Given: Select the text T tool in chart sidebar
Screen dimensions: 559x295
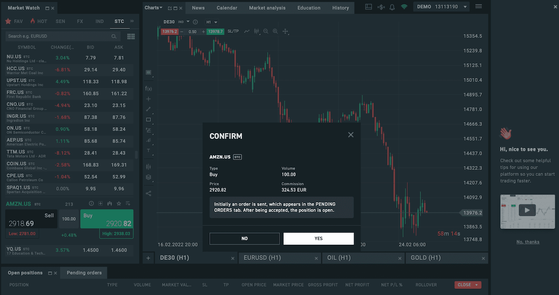Looking at the screenshot, I should click(149, 151).
